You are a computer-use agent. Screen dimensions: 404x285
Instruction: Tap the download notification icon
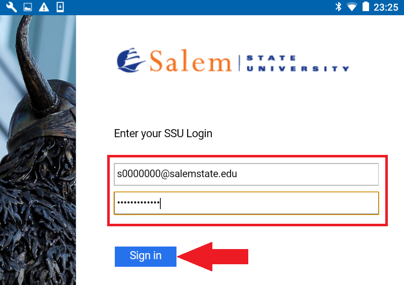click(60, 7)
